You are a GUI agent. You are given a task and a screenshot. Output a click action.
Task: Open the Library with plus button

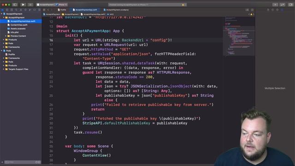(275, 5)
